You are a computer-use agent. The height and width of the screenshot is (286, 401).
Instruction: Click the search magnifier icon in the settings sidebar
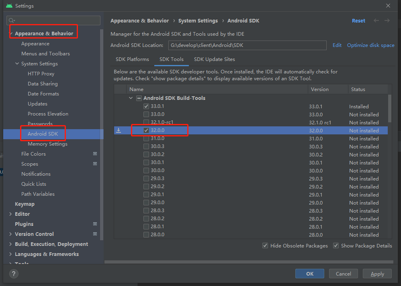click(12, 20)
